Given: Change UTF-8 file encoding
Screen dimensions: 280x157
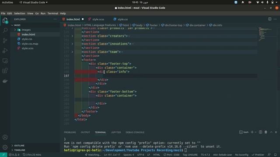Looking at the screenshot, I should tap(140, 155).
